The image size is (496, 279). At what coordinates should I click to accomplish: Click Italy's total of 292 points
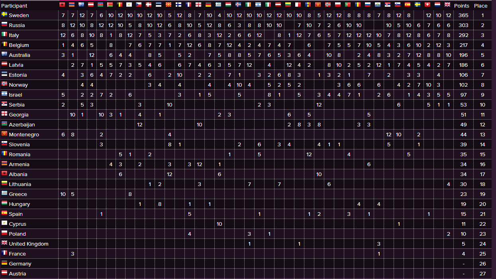point(463,35)
